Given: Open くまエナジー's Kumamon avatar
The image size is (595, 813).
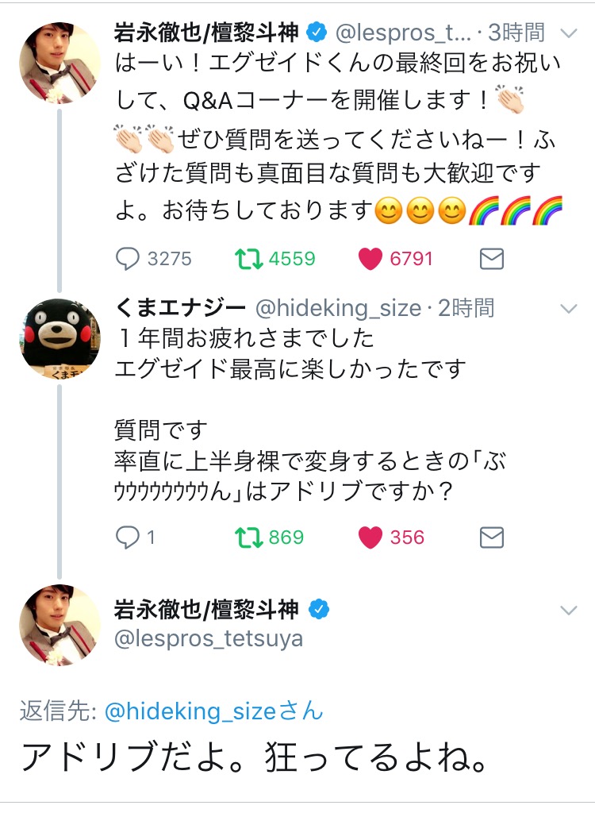Looking at the screenshot, I should (x=59, y=337).
